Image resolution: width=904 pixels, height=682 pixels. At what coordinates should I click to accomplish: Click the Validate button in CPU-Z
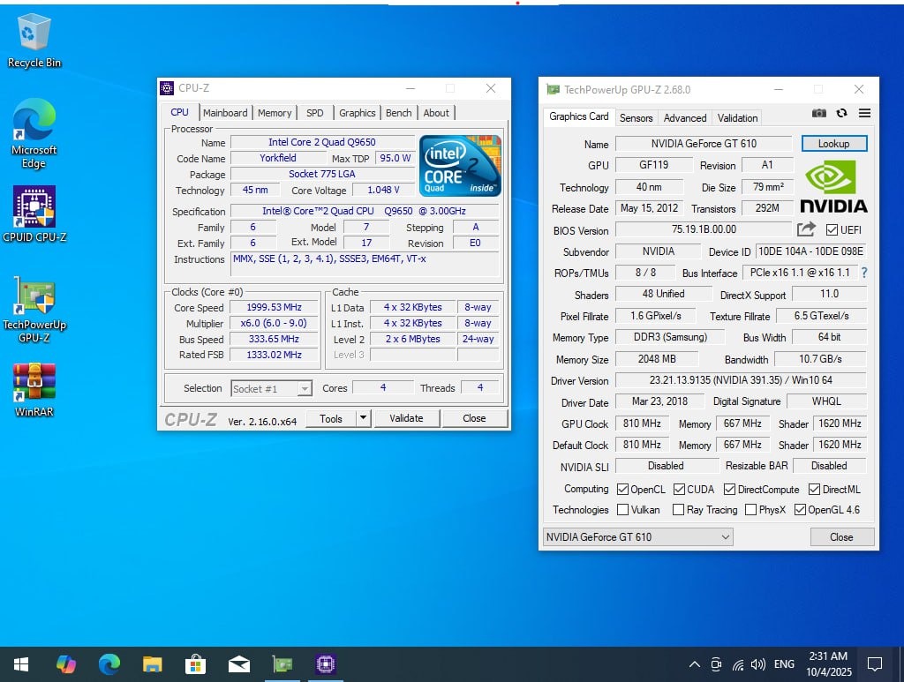click(x=406, y=418)
